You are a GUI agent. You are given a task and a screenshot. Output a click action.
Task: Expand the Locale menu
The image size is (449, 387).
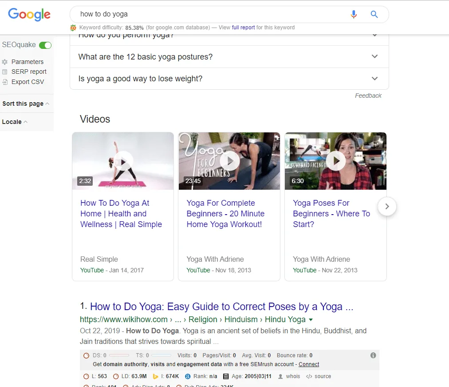15,122
